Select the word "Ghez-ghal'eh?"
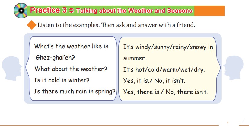The width and height of the screenshot is (249, 132). point(55,57)
